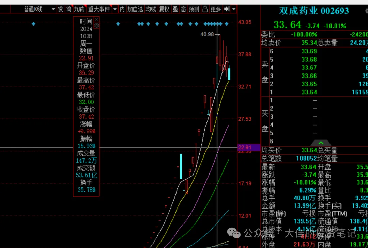
Task: Toggle the 均线 moving average display
Action: (x=150, y=9)
